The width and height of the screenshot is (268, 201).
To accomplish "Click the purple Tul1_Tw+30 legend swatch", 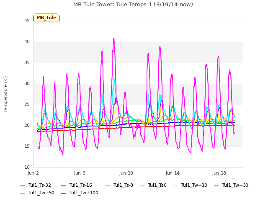I will point(216,186).
